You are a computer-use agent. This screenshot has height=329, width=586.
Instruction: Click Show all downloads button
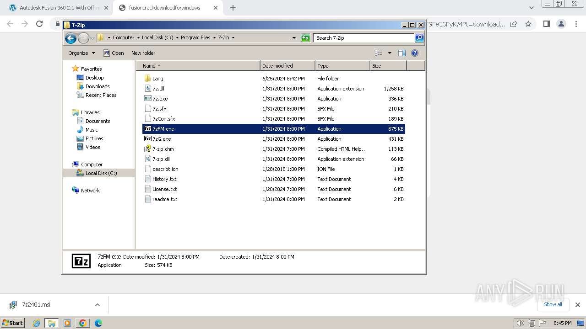[x=553, y=304]
